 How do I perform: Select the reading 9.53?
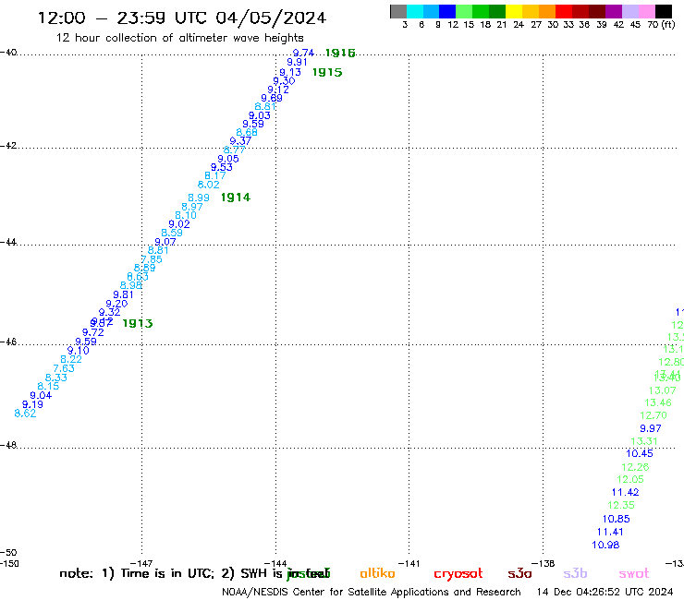pyautogui.click(x=222, y=167)
